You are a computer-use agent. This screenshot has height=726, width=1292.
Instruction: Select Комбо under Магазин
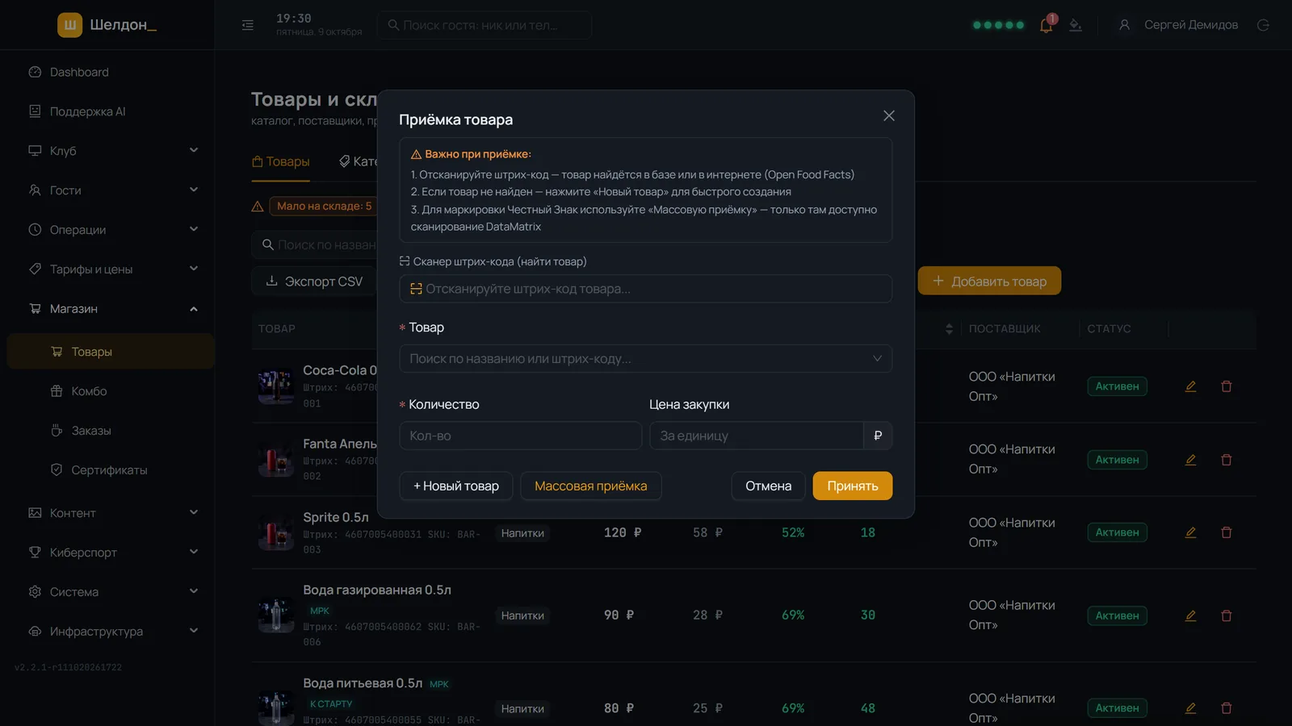tap(111, 391)
